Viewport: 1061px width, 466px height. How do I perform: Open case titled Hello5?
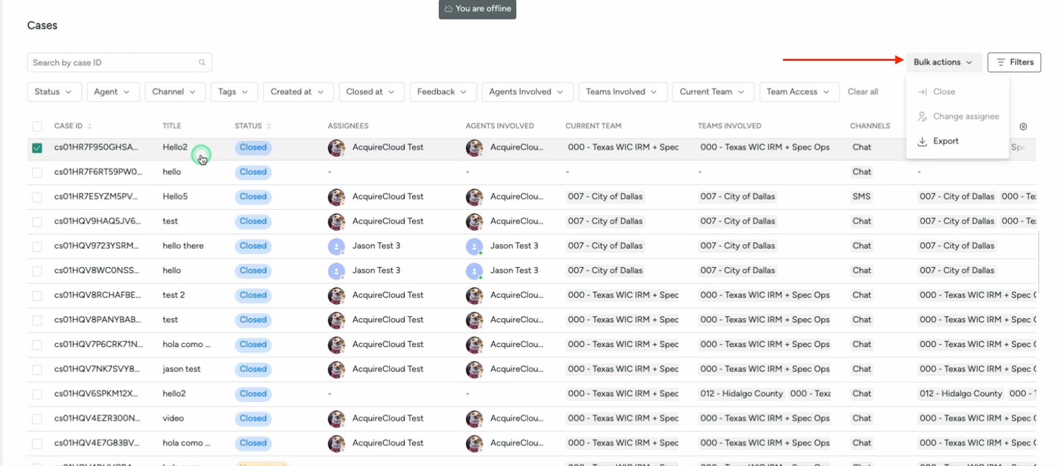coord(175,197)
